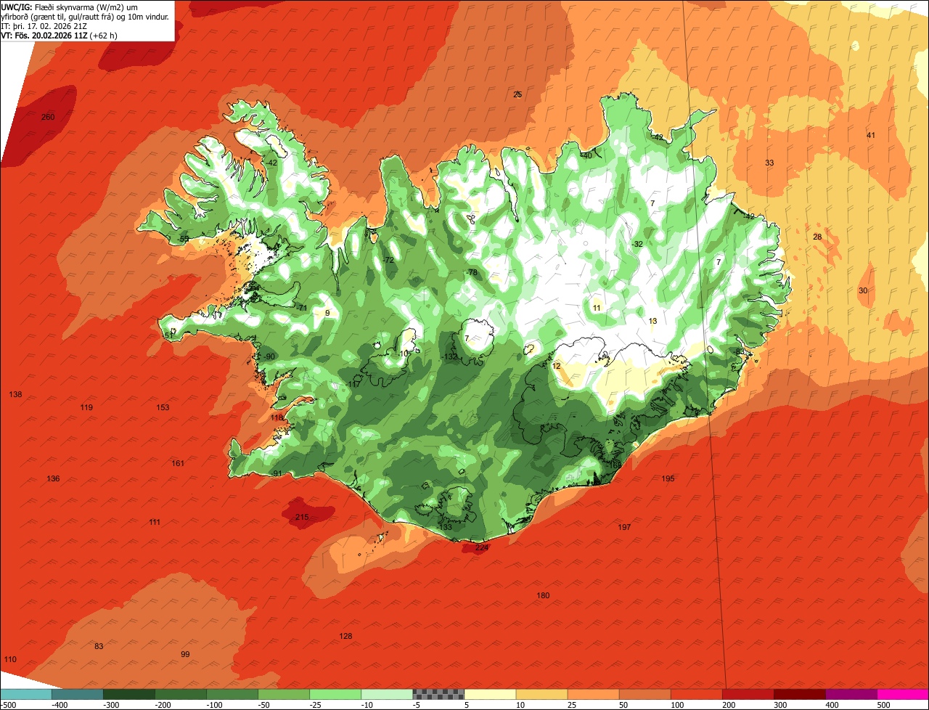
Task: Click the map value '224' on the south coast
Action: [x=481, y=547]
